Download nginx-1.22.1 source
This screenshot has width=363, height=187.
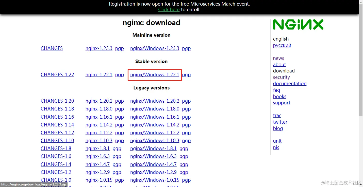tap(99, 75)
